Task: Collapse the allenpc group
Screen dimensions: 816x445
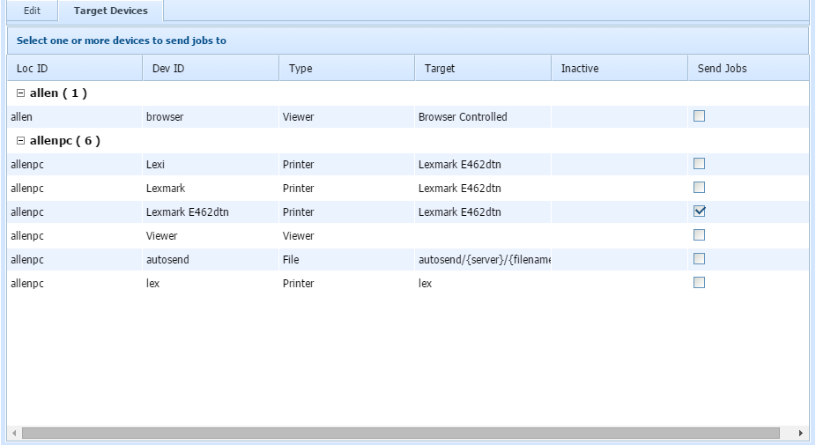Action: point(21,141)
